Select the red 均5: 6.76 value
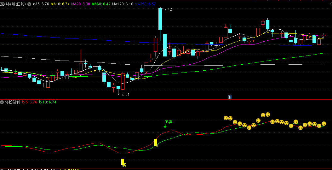The width and height of the screenshot is (332, 170). pyautogui.click(x=29, y=102)
